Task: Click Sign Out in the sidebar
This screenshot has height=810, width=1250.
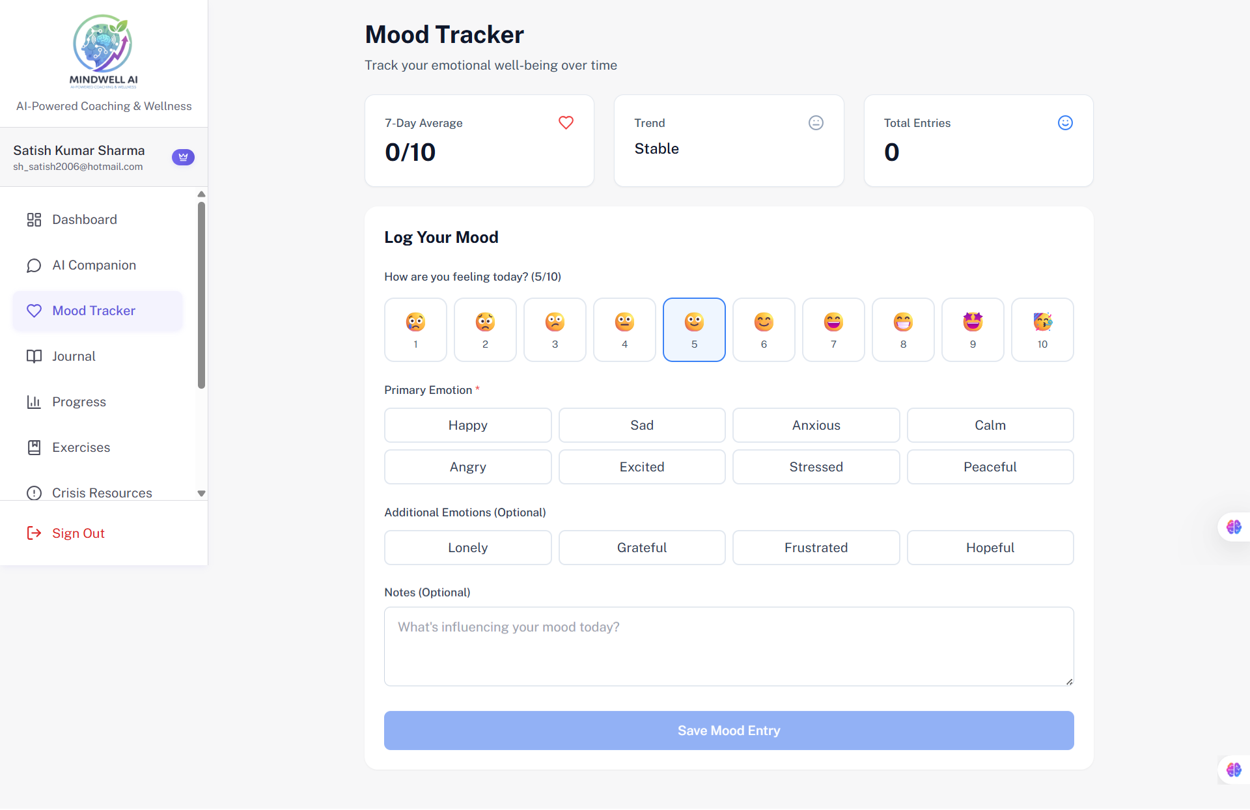Action: coord(78,533)
